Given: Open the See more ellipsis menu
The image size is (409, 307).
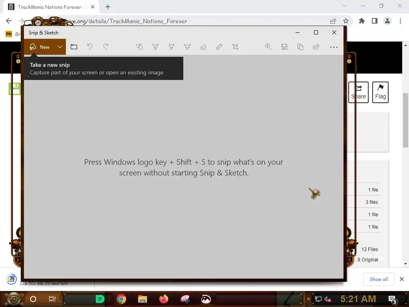Looking at the screenshot, I should [334, 47].
